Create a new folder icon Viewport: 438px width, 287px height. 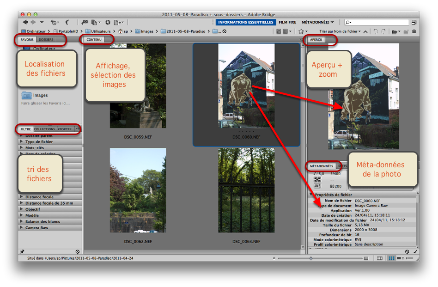pos(406,31)
